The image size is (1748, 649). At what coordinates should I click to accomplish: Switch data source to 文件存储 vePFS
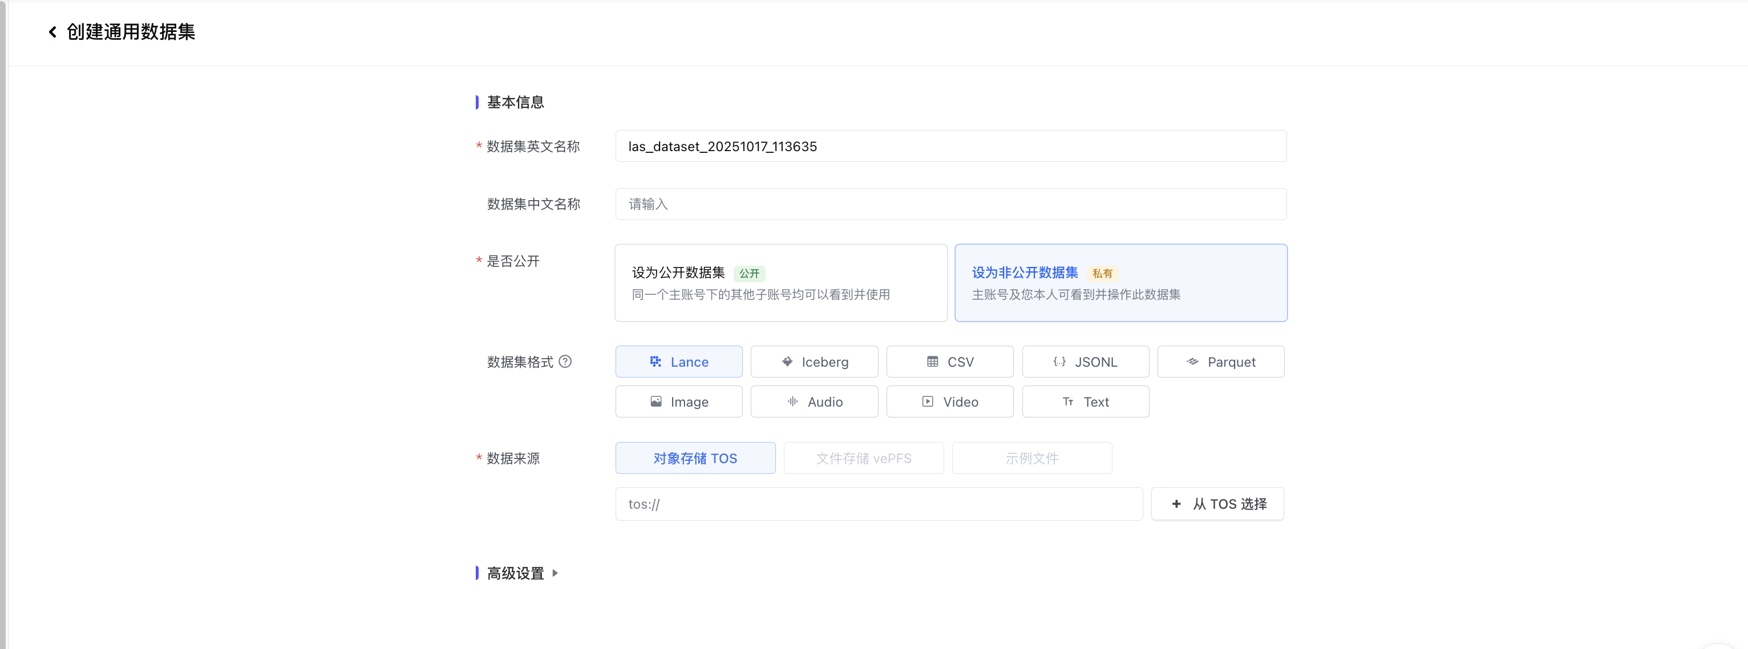tap(863, 458)
